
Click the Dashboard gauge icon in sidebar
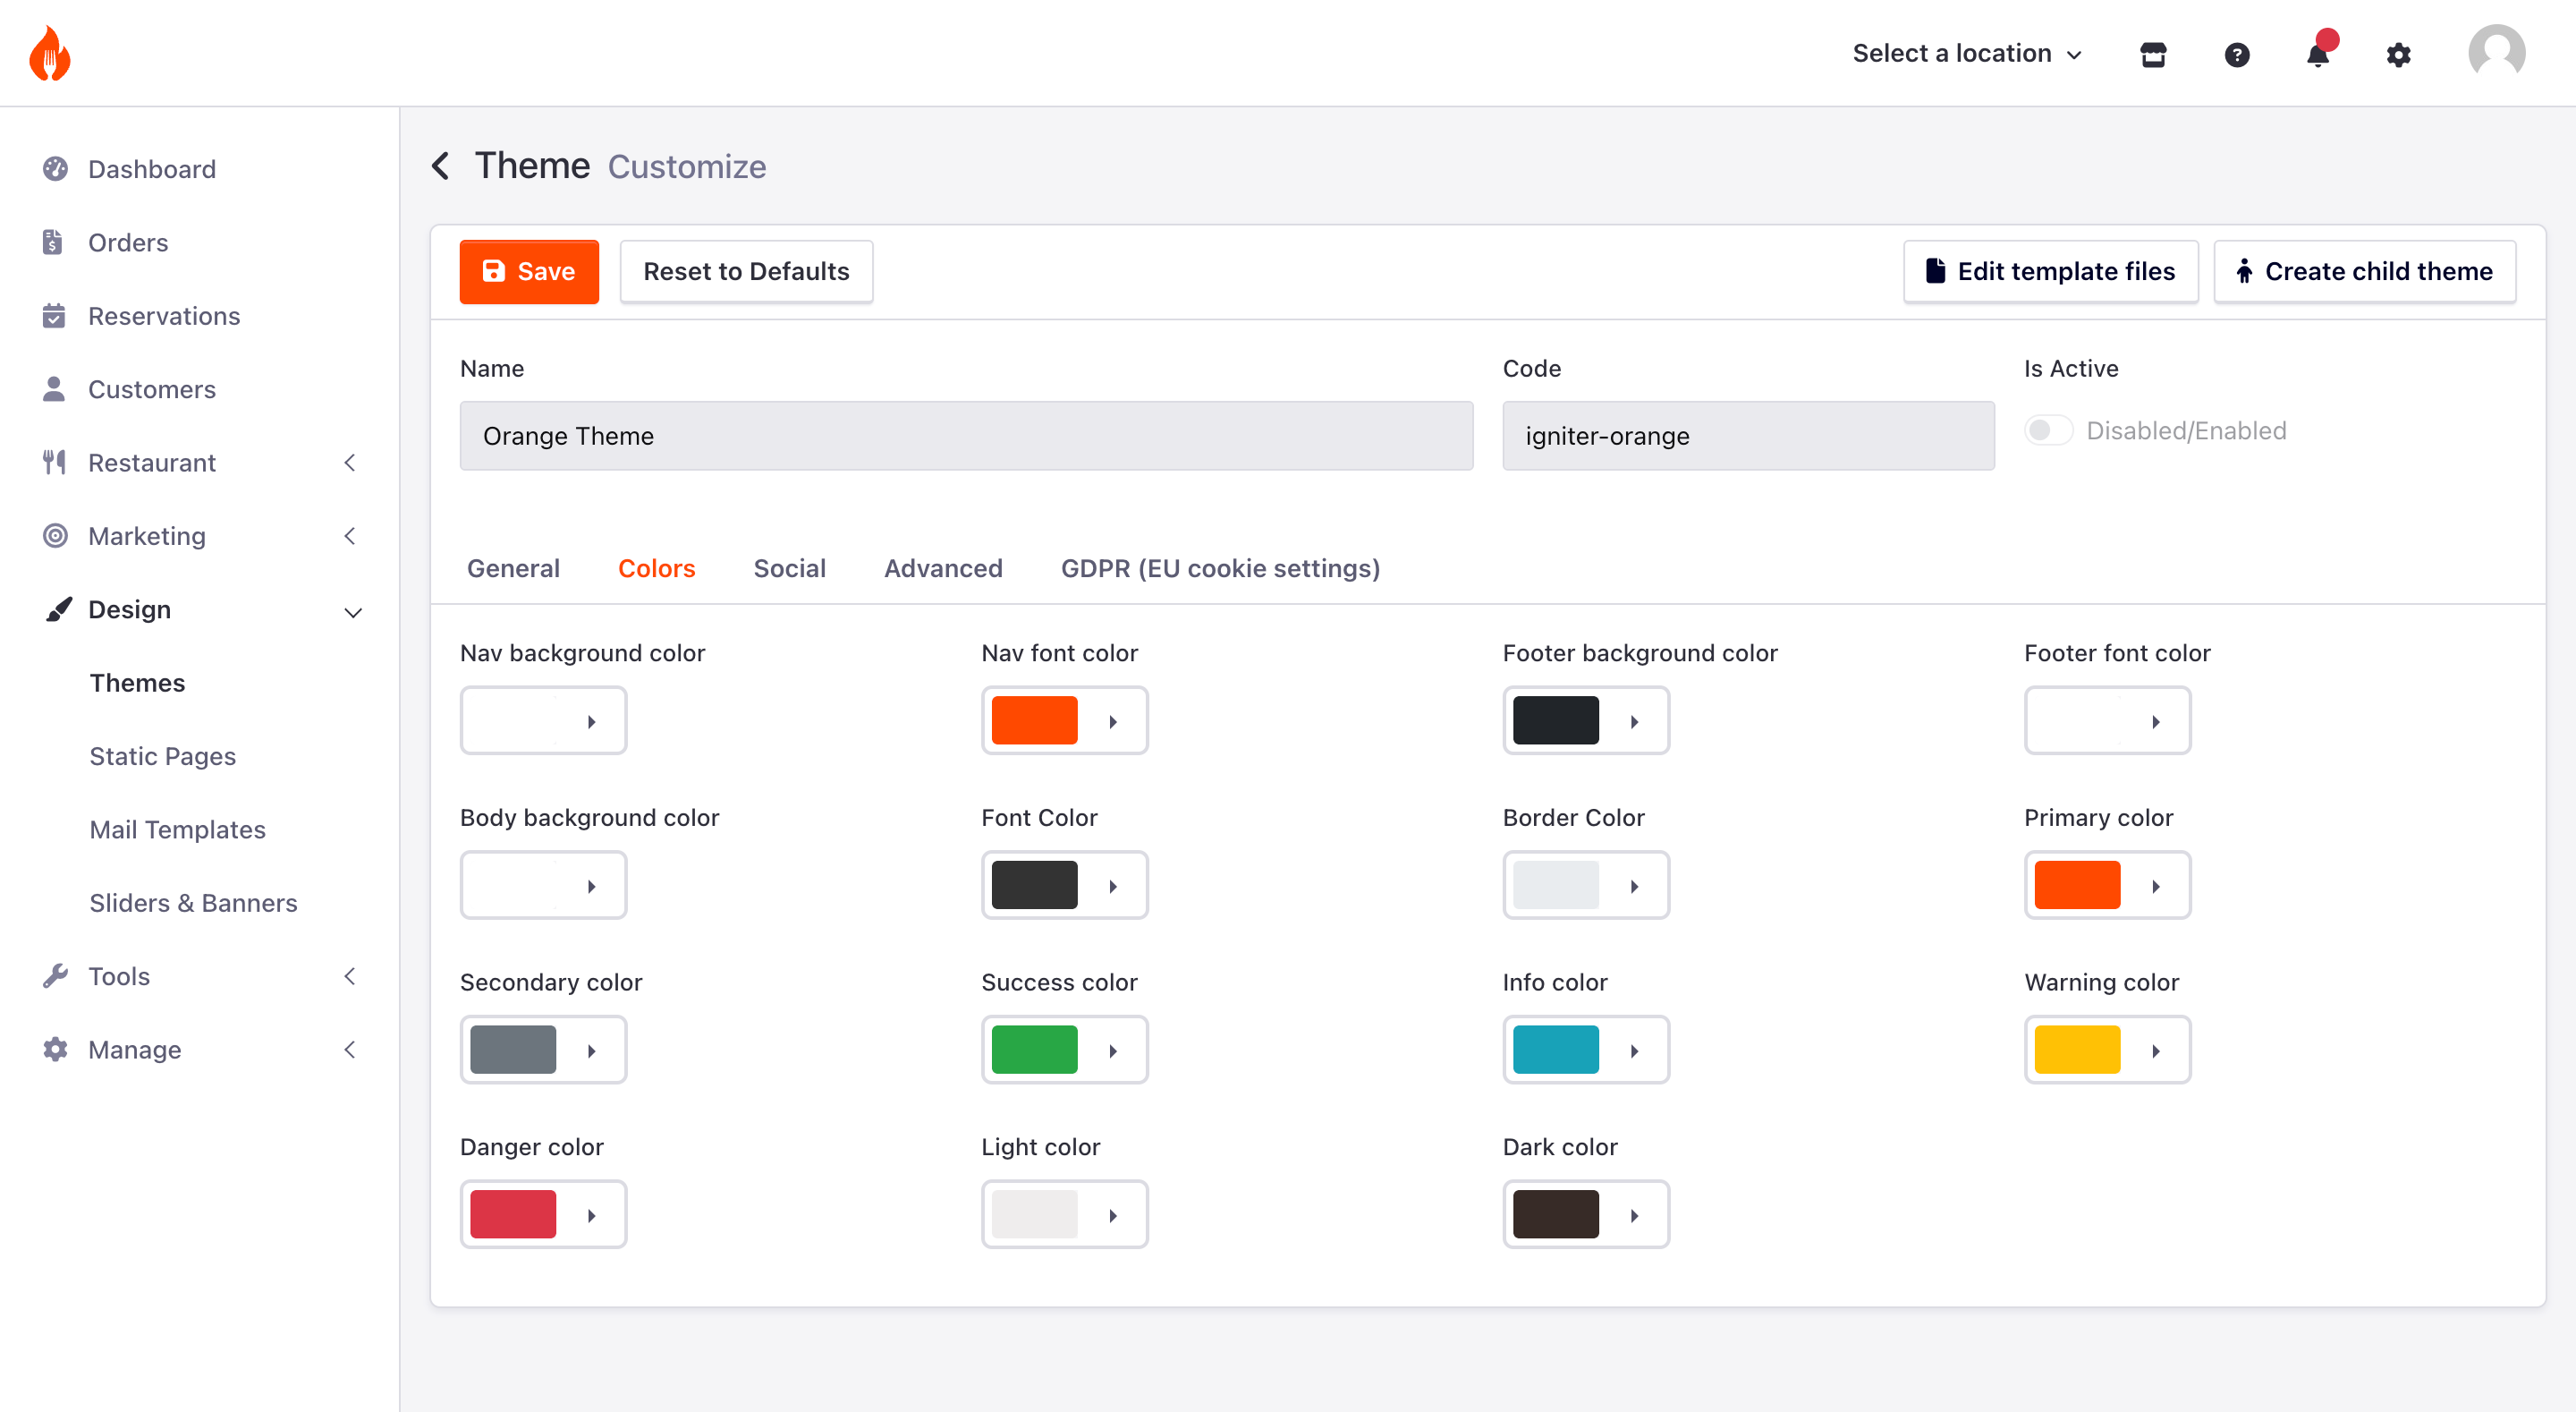pyautogui.click(x=55, y=168)
